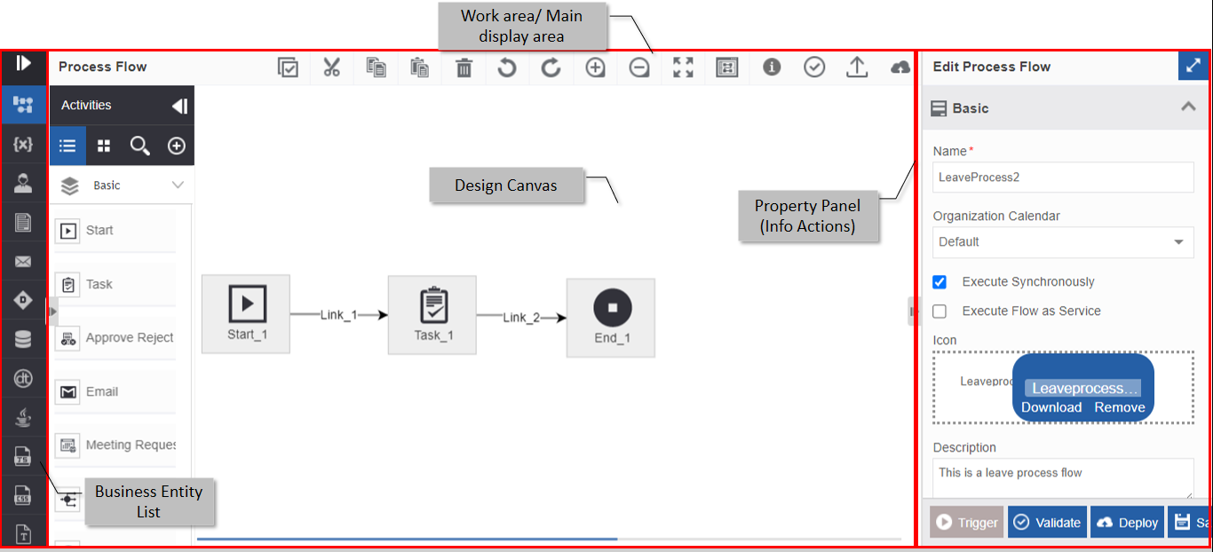The height and width of the screenshot is (552, 1213).
Task: Open the user entity sidebar icon
Action: pos(24,183)
